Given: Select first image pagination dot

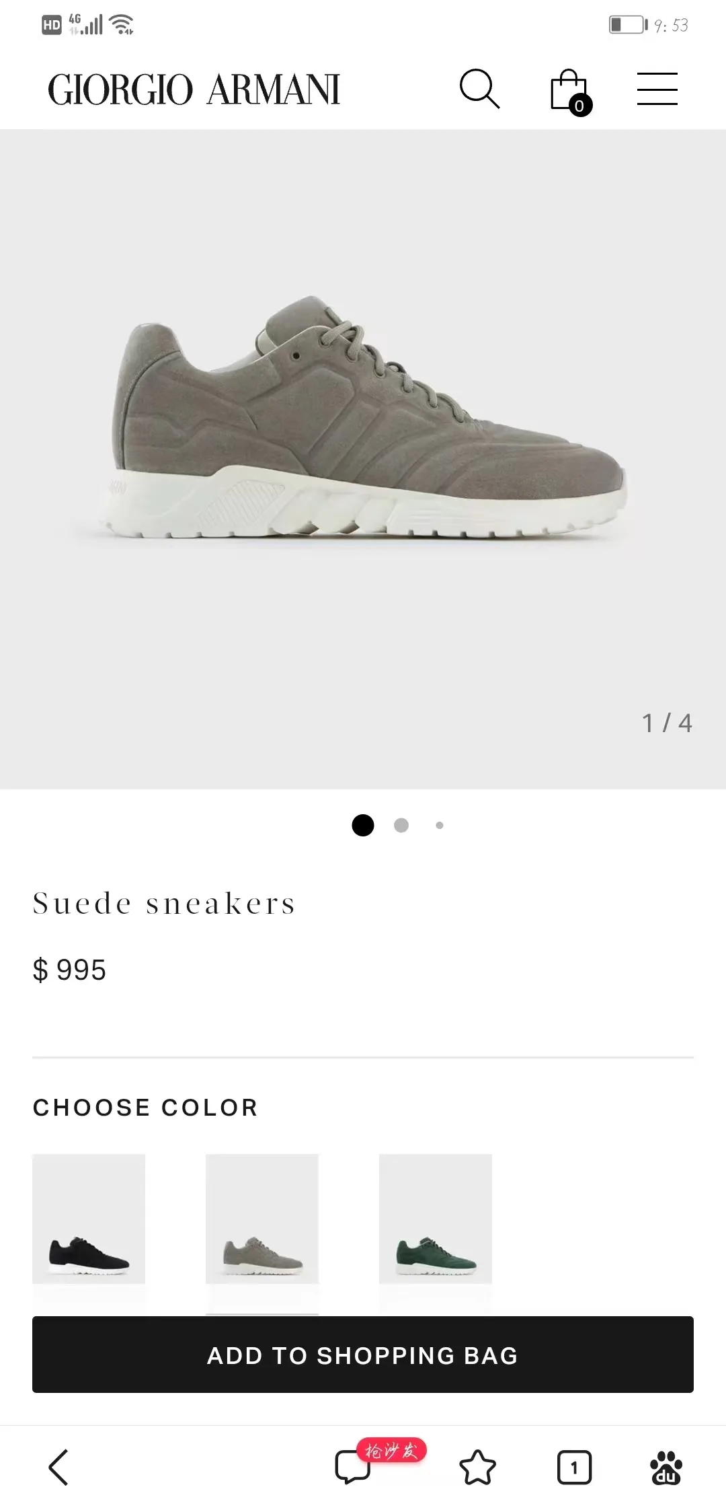Looking at the screenshot, I should point(363,825).
